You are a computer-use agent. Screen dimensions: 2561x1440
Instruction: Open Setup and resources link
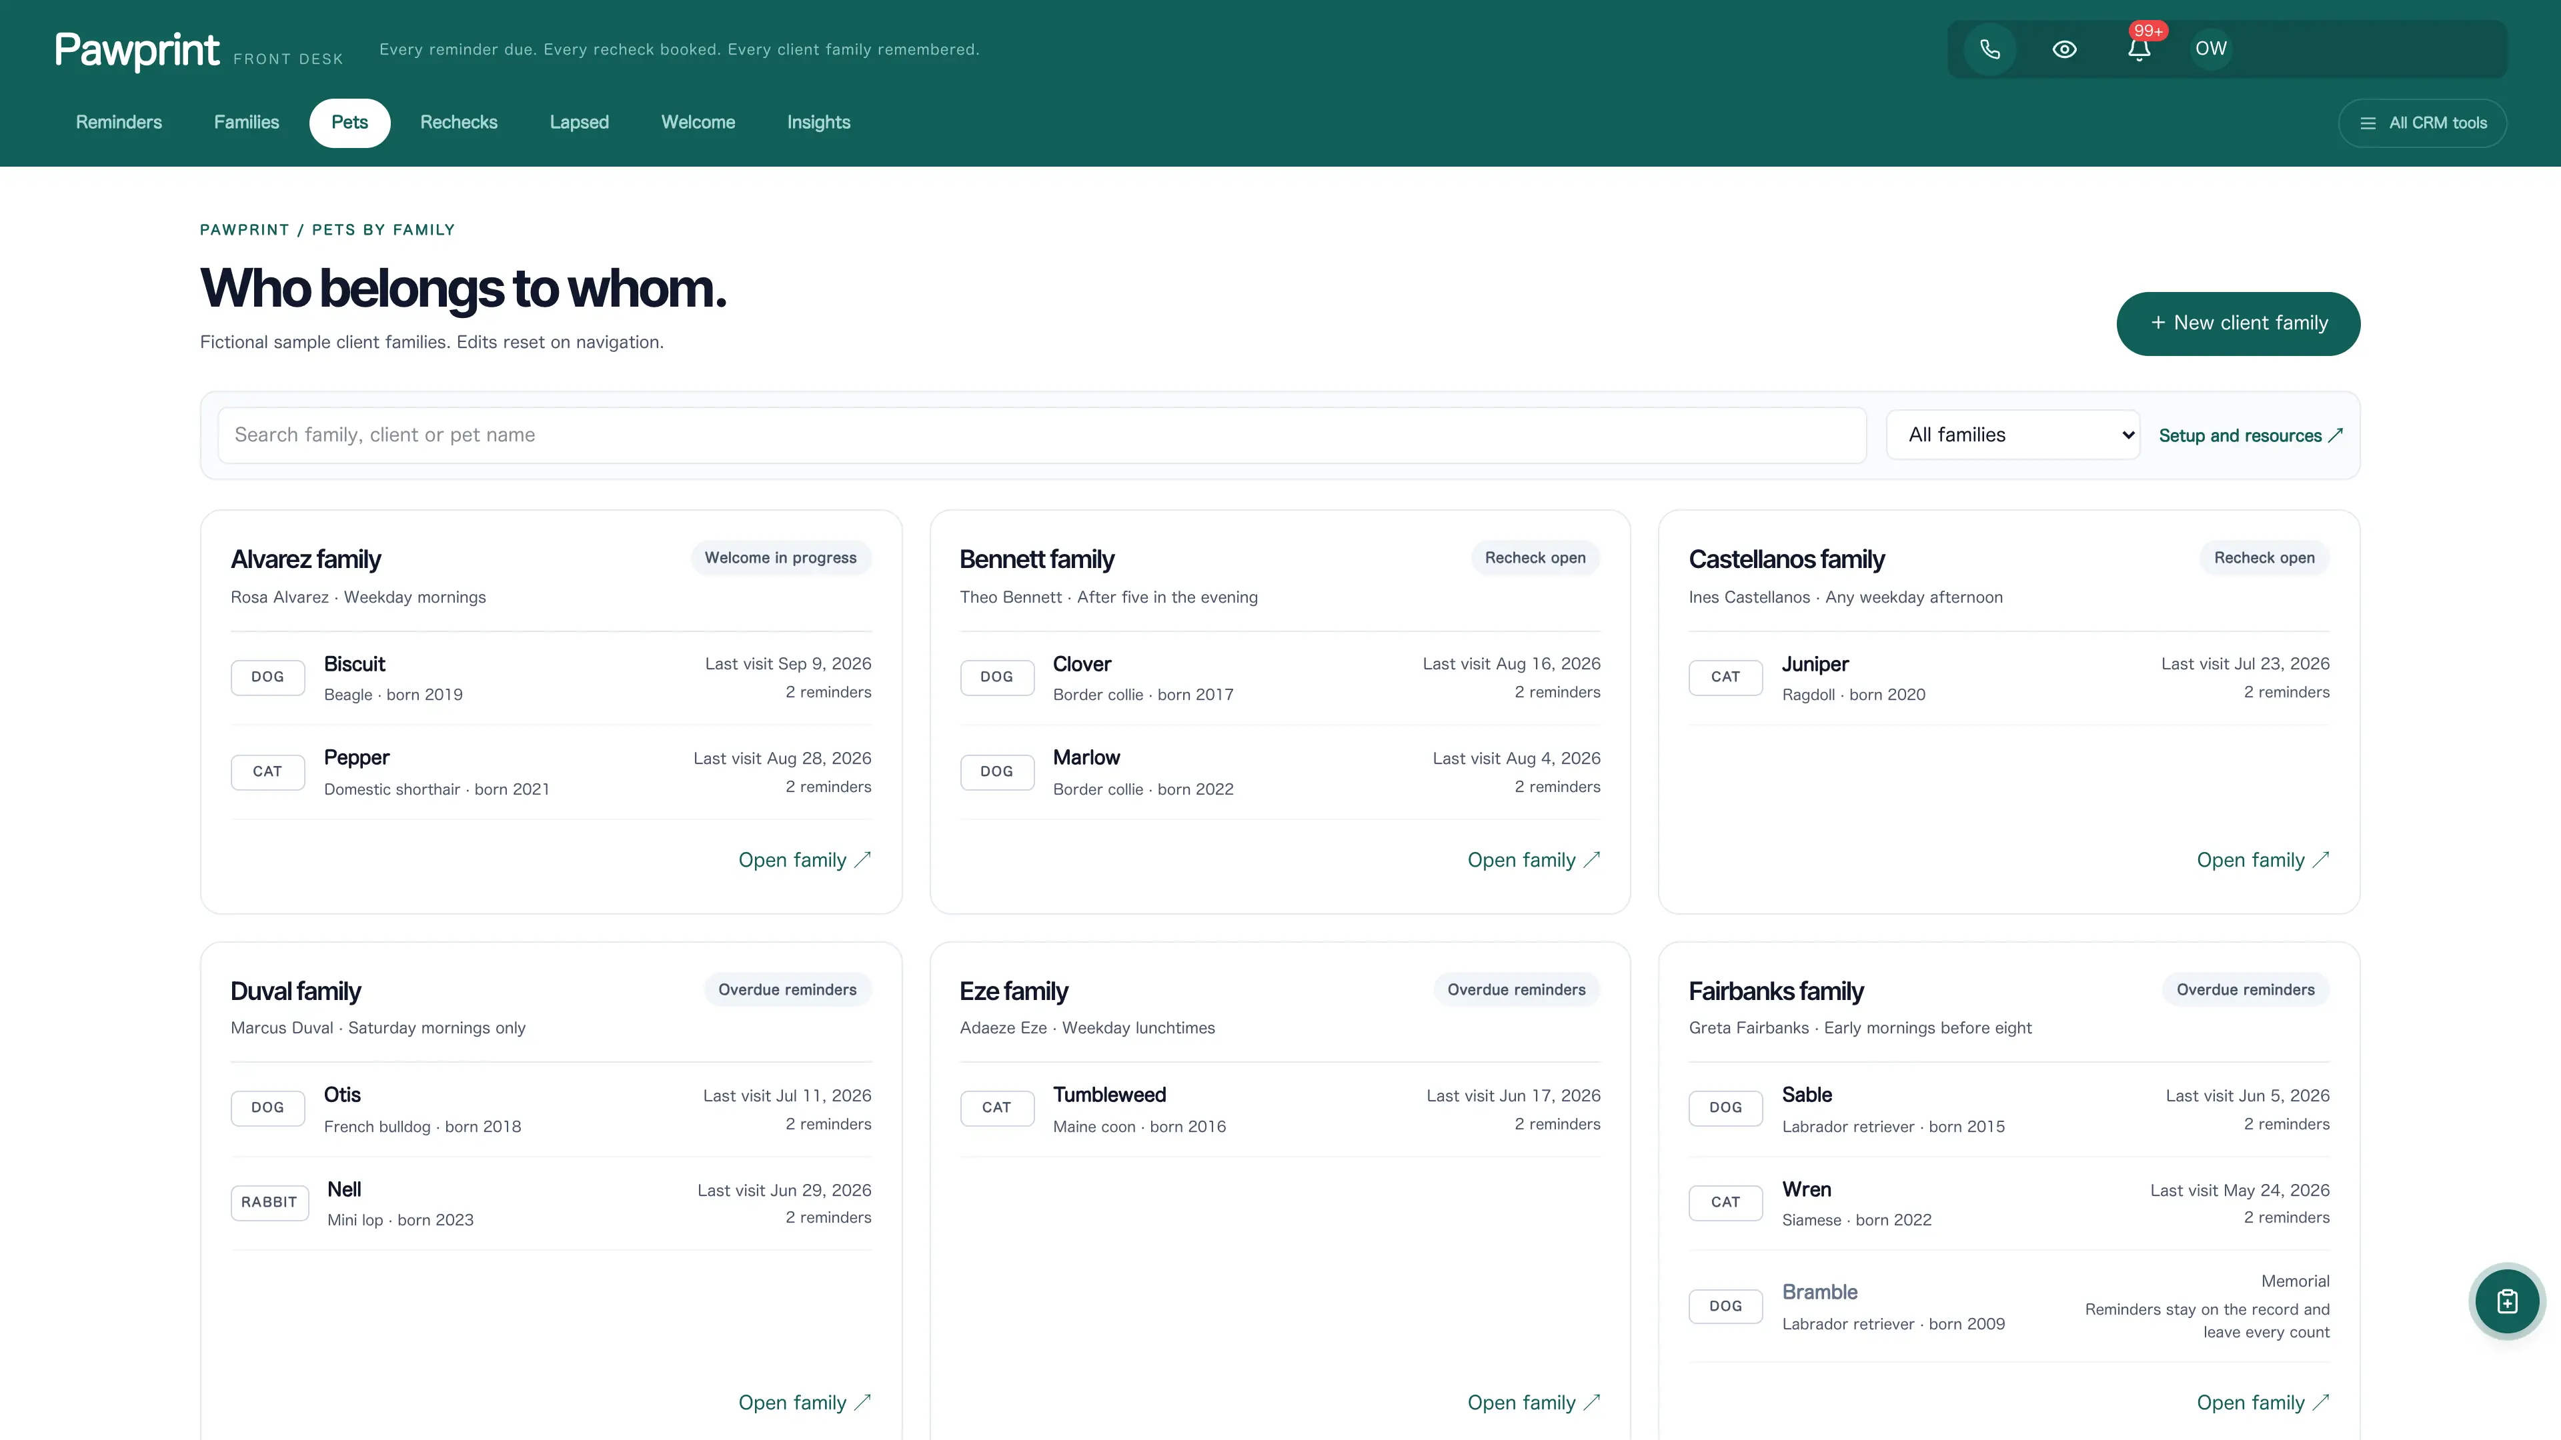coord(2251,435)
